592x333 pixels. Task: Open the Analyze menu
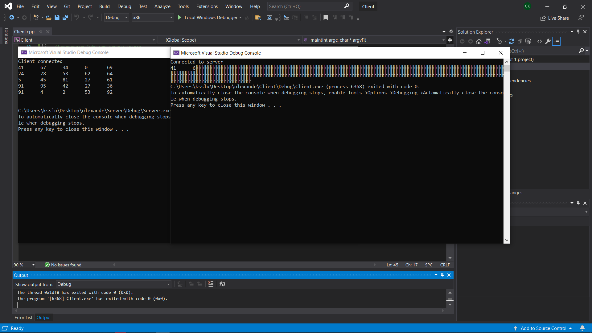click(162, 6)
